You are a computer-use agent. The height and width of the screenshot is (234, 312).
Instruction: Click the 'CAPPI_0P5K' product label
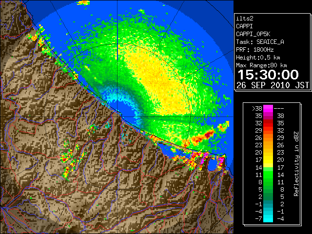[x=253, y=34]
